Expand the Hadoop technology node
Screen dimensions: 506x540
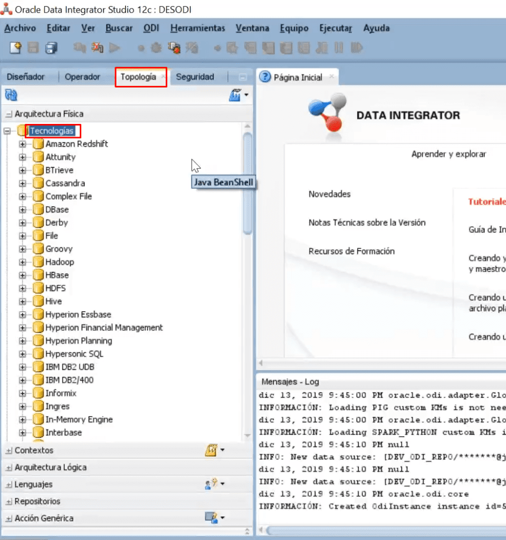tap(22, 262)
